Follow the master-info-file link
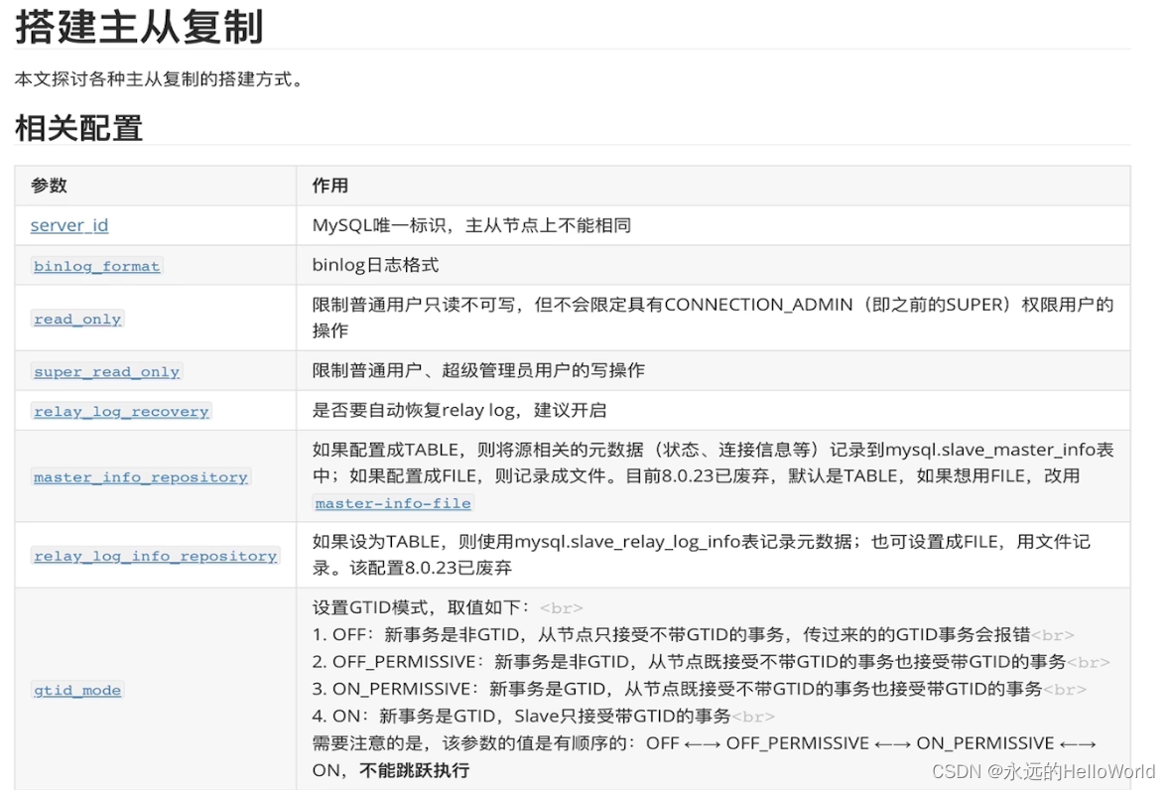The height and width of the screenshot is (790, 1170). click(x=393, y=503)
